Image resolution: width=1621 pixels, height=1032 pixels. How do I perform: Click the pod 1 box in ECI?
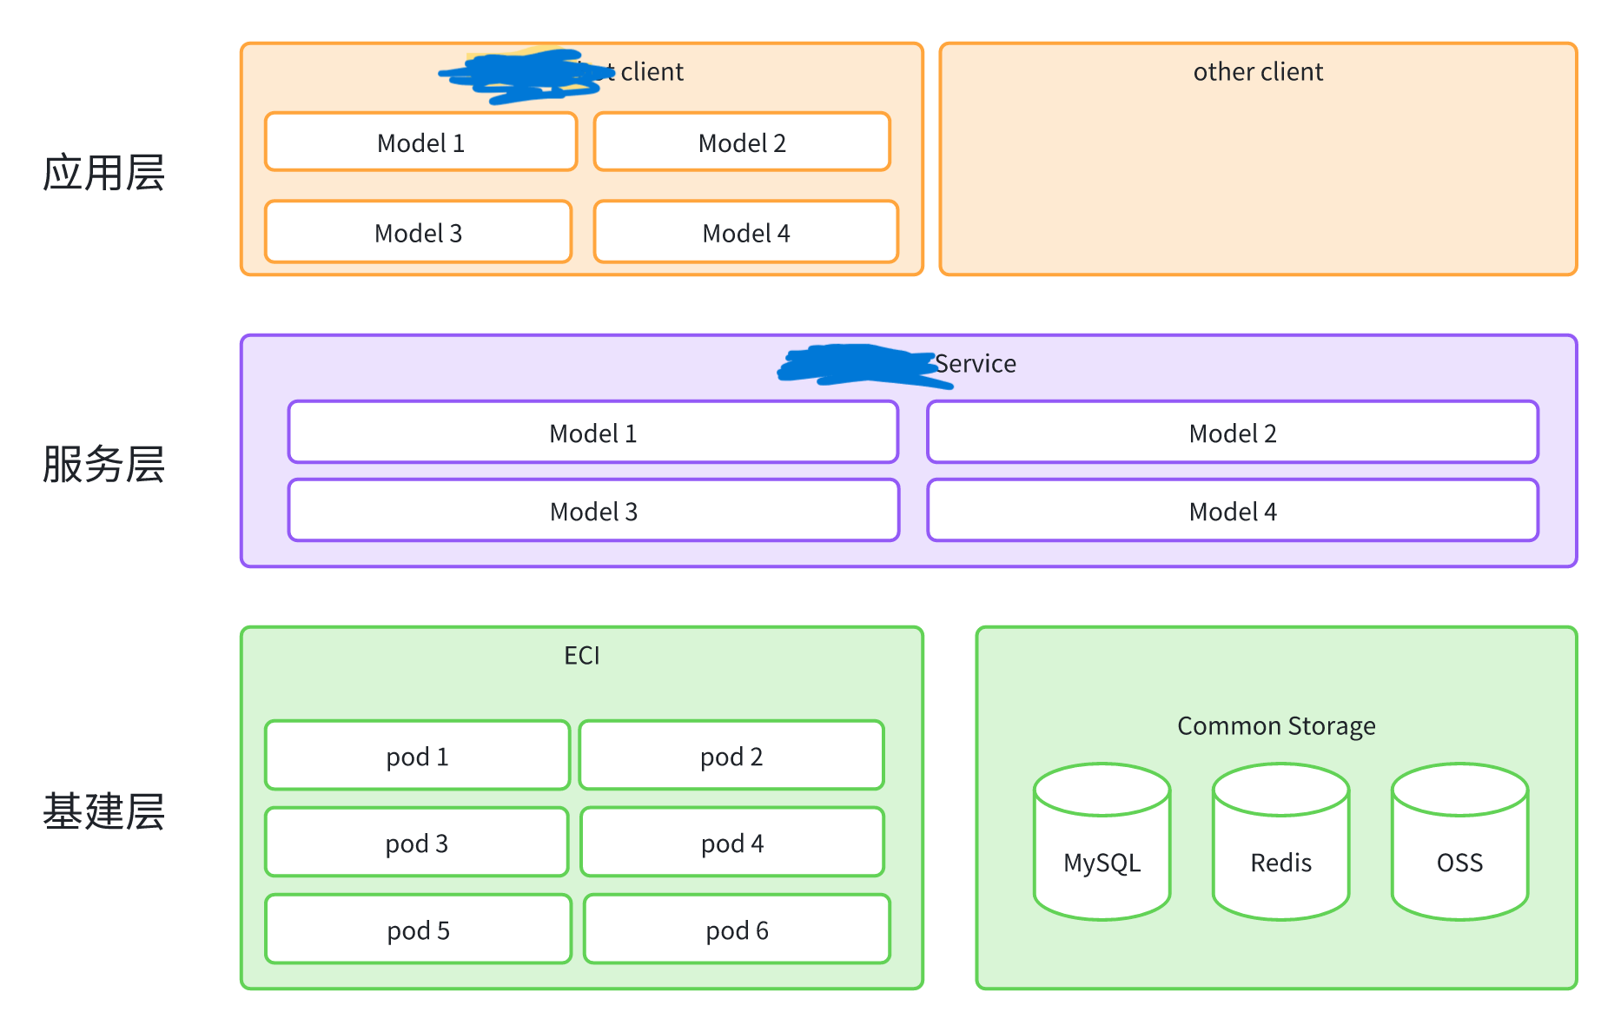[418, 755]
